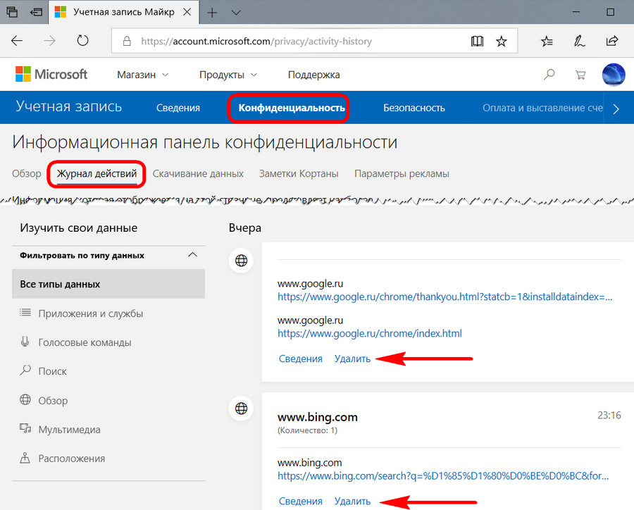The width and height of the screenshot is (634, 510).
Task: Expand the Магазин dropdown menu
Action: (142, 75)
